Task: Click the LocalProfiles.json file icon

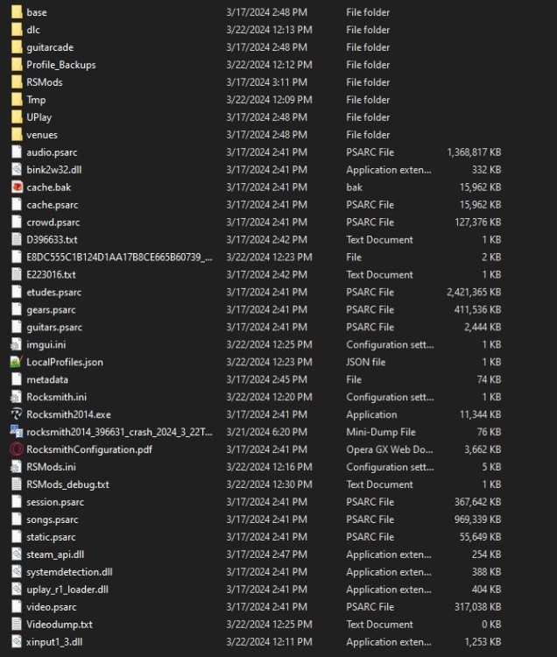Action: (x=17, y=362)
